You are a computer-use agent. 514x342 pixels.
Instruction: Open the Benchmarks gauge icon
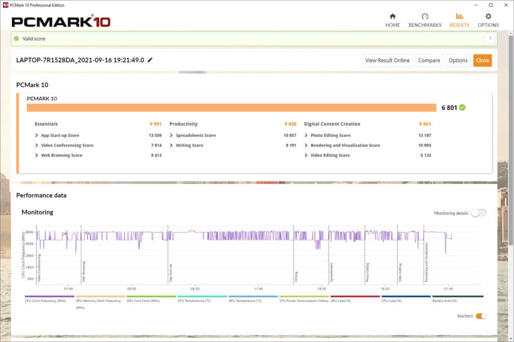(425, 17)
